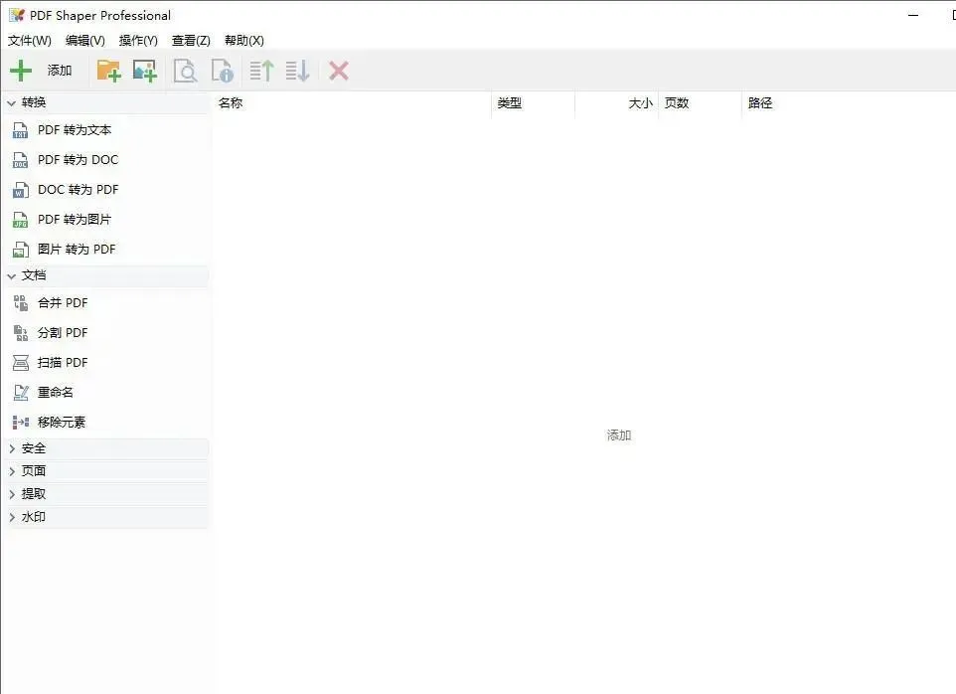Select the 合并 PDF label
Image resolution: width=956 pixels, height=694 pixels.
click(x=63, y=303)
